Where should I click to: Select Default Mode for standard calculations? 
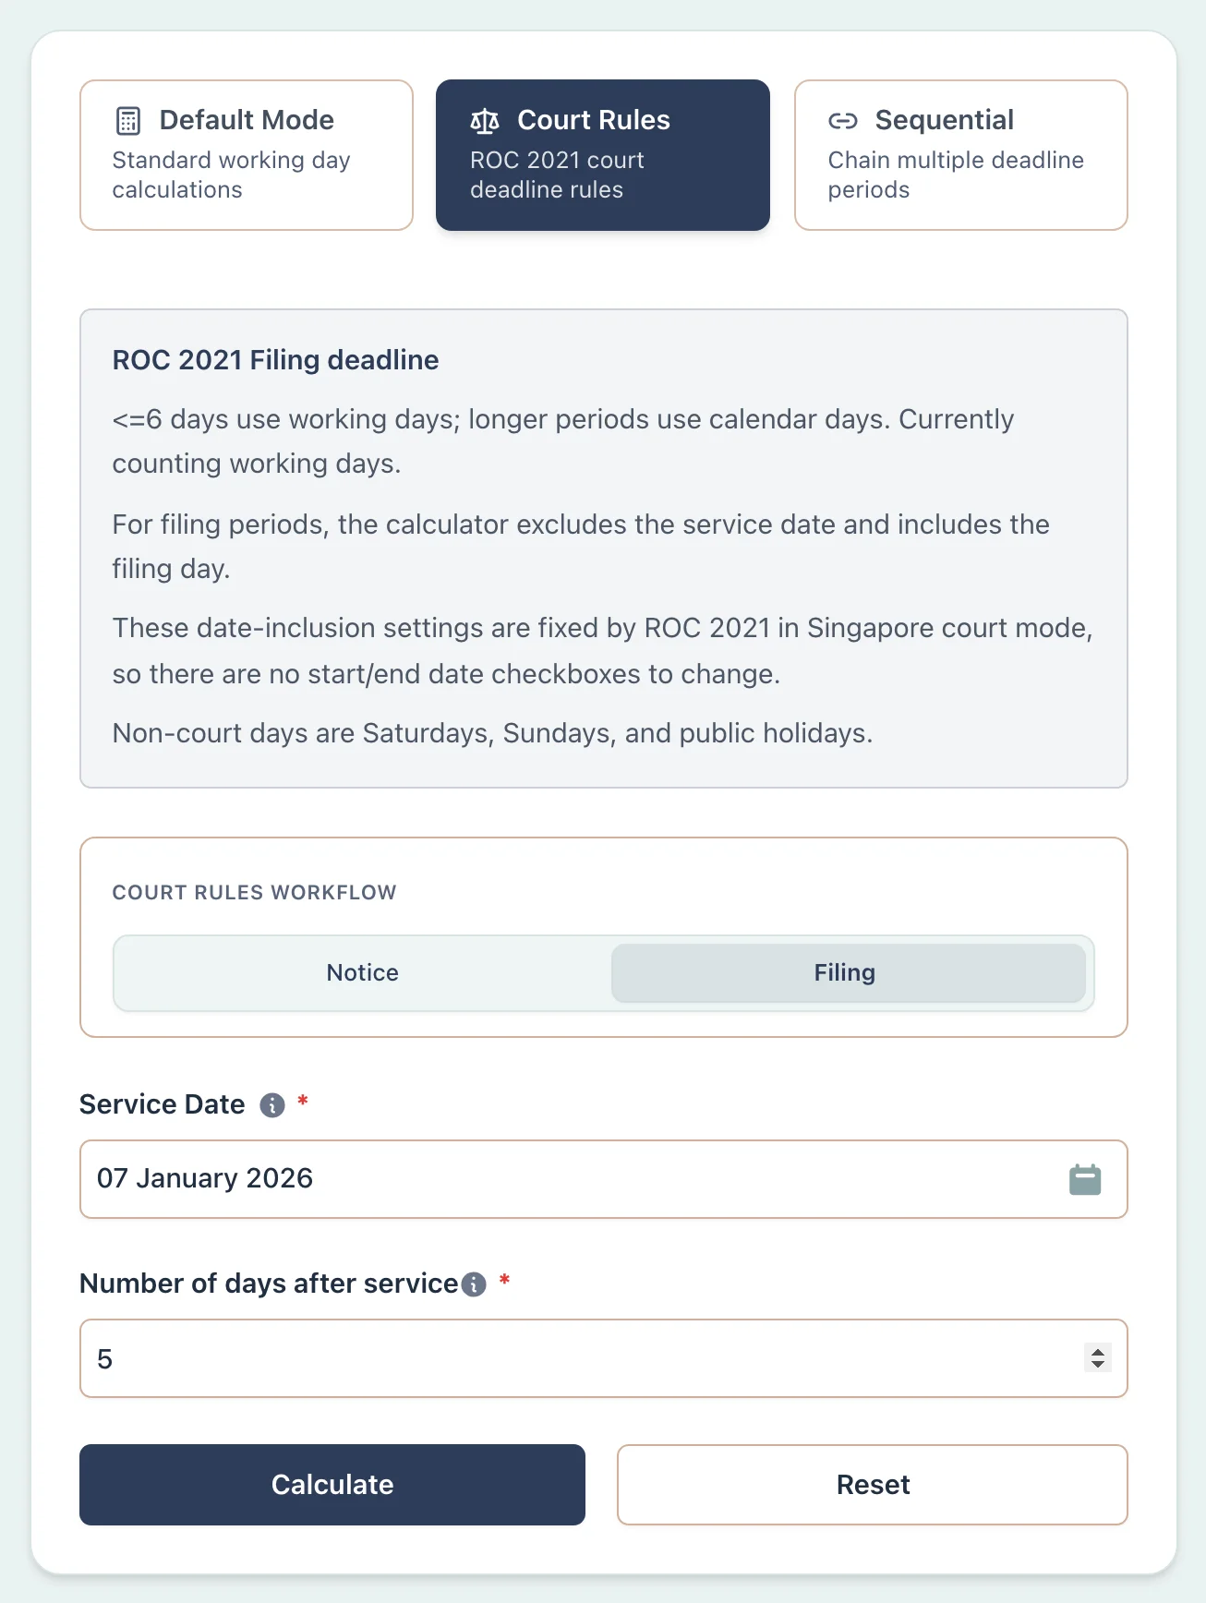point(245,154)
